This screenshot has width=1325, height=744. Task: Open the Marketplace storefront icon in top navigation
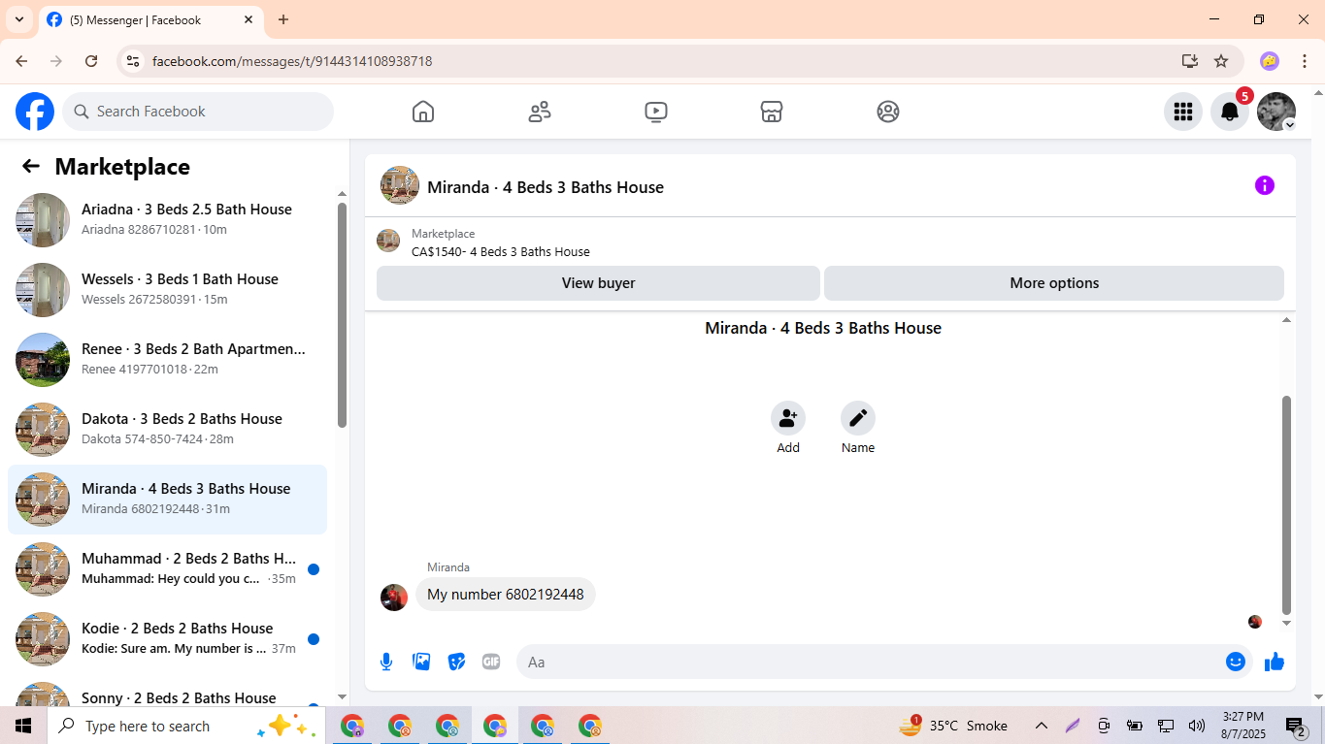point(772,112)
